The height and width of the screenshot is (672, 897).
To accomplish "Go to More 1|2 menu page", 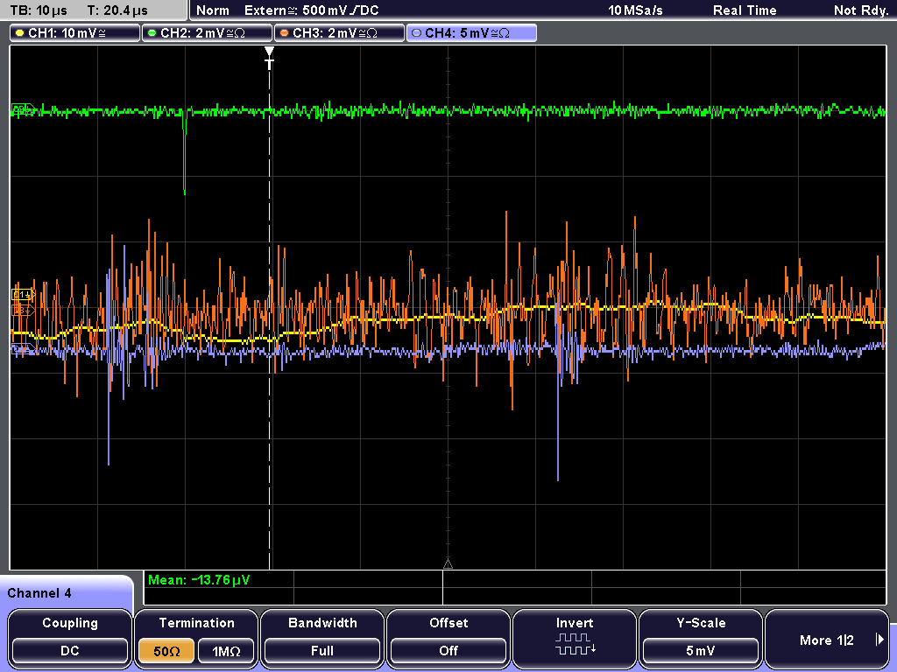I will [827, 640].
